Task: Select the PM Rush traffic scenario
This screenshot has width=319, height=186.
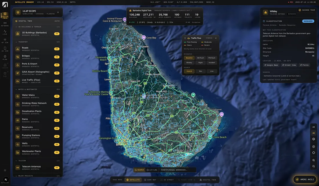Action: pyautogui.click(x=212, y=58)
